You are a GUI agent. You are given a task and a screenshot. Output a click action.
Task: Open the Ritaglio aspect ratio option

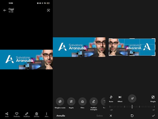click(153, 99)
